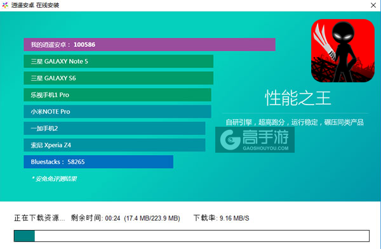
Task: Click the 索尼 Xperia Z4 bar
Action: (114, 145)
